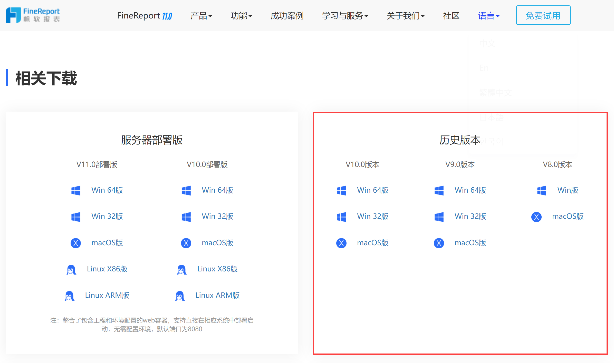Download V11.0 Linux ARM版 link

coord(107,295)
